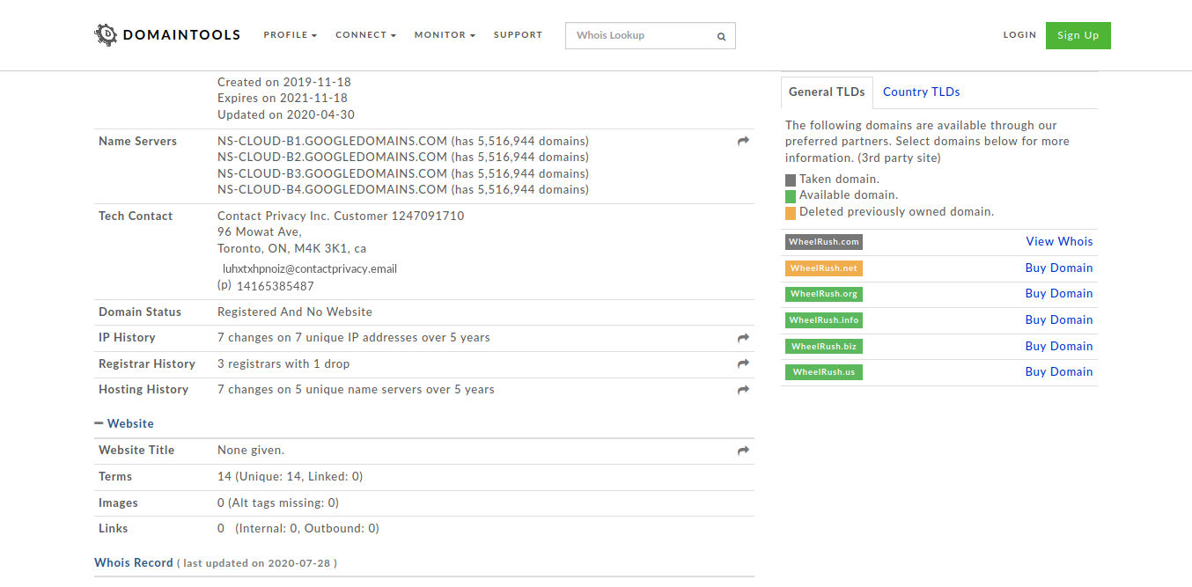1192x587 pixels.
Task: Click the DomainTools gear logo
Action: coord(106,35)
